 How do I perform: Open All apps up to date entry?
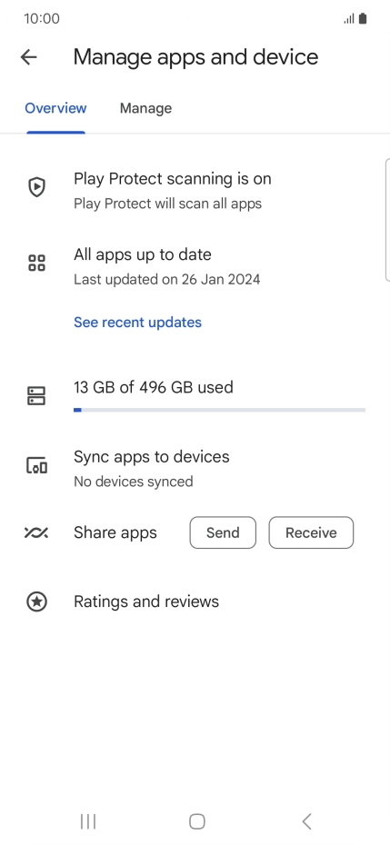click(x=195, y=266)
